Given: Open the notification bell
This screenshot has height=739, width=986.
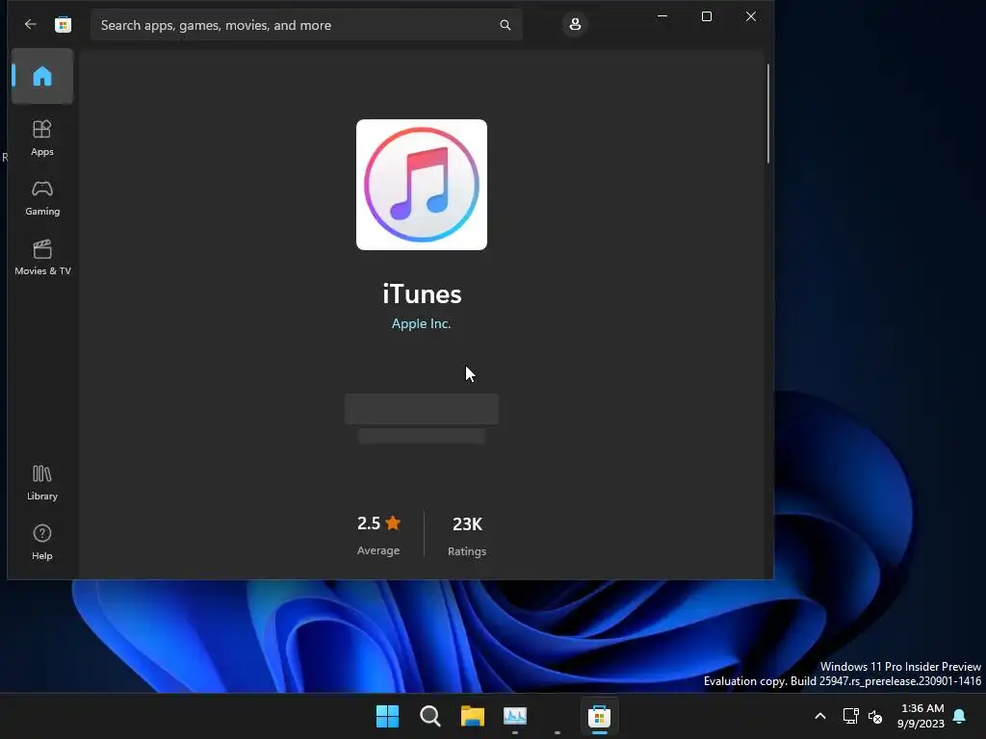Looking at the screenshot, I should click(x=960, y=716).
